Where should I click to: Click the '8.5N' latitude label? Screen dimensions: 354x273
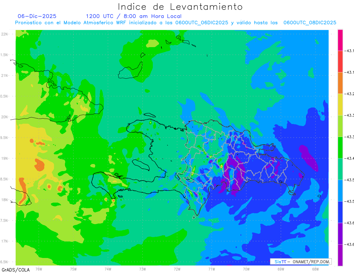(4, 179)
